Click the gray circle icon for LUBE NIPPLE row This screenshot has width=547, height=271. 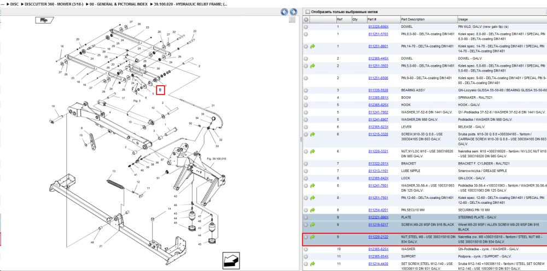tap(306, 171)
